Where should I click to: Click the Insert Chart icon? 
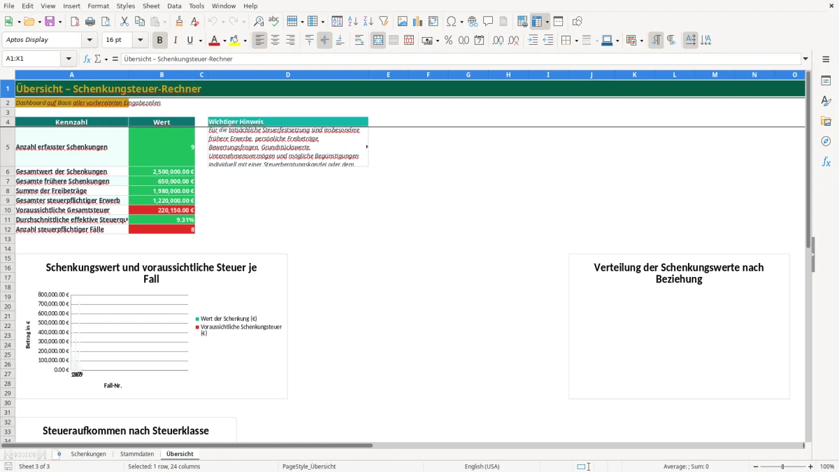point(418,22)
